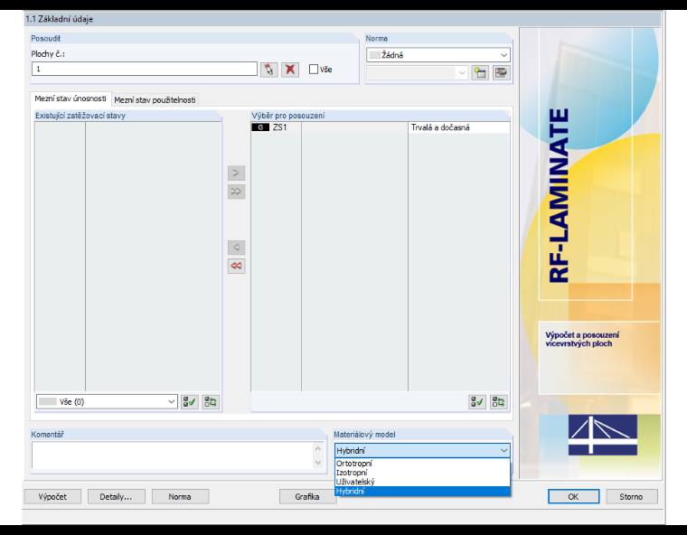The image size is (687, 535).
Task: Remove selected load case with single left arrow
Action: 236,248
